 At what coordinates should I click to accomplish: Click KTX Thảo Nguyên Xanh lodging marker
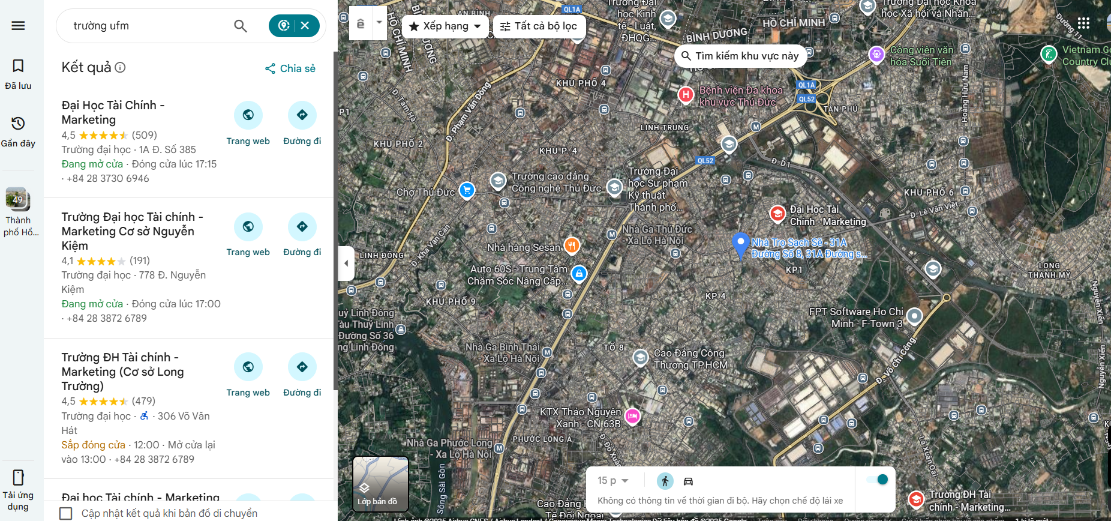(x=632, y=415)
